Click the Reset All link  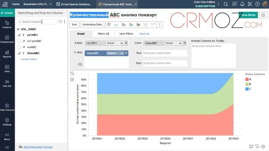(144, 34)
